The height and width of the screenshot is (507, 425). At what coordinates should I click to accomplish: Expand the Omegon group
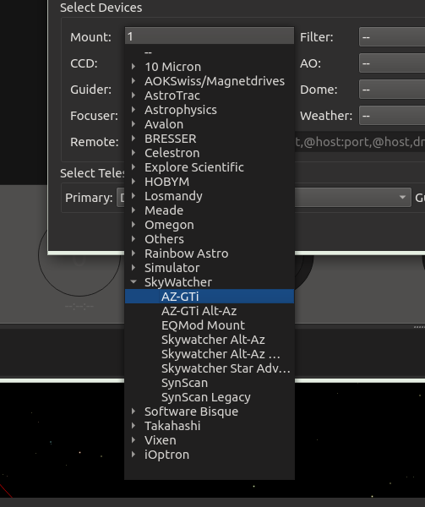tap(133, 225)
